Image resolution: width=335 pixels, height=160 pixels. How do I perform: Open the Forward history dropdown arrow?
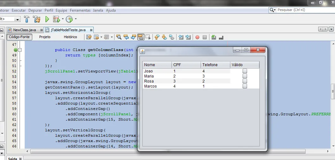tap(112, 37)
